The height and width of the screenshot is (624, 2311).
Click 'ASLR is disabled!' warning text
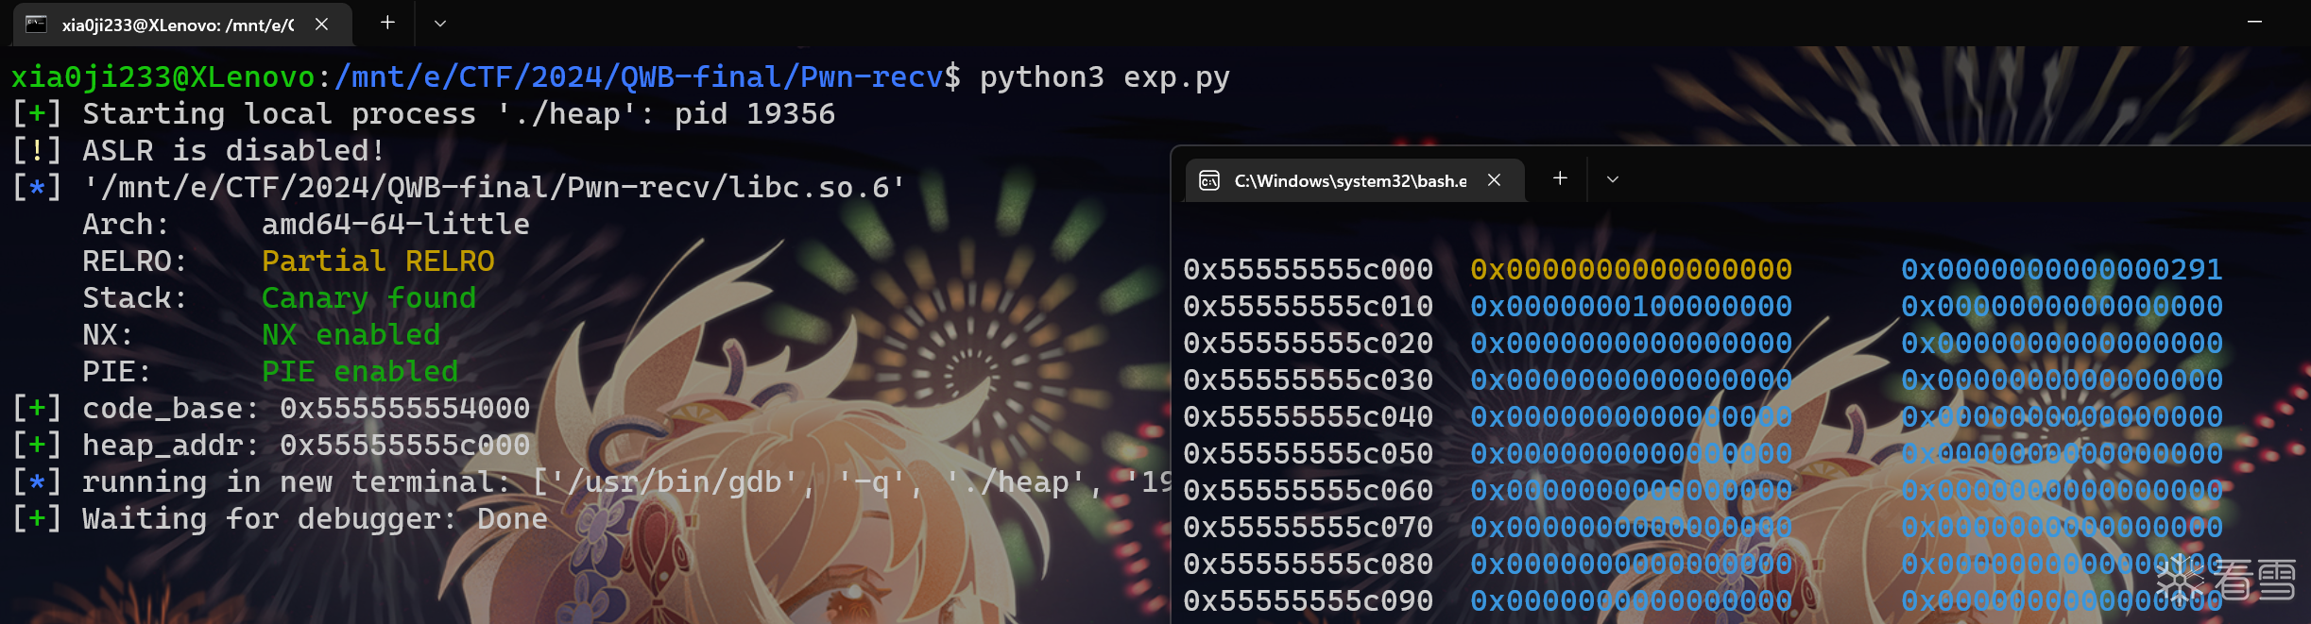pos(233,151)
